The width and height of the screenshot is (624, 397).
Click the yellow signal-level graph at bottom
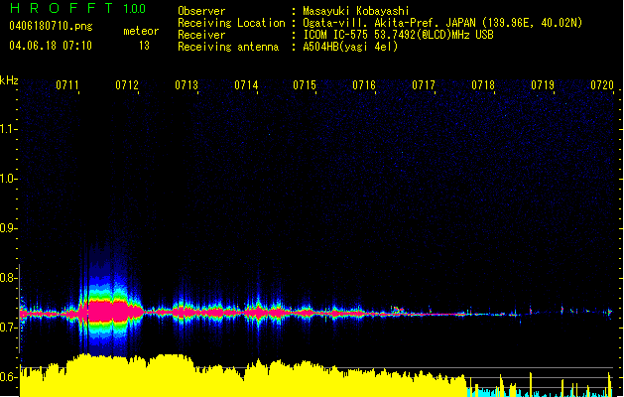[x=243, y=376]
